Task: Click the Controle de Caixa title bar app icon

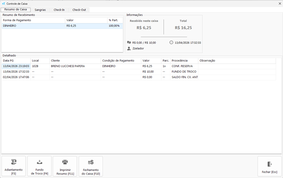Action: [x=3, y=4]
